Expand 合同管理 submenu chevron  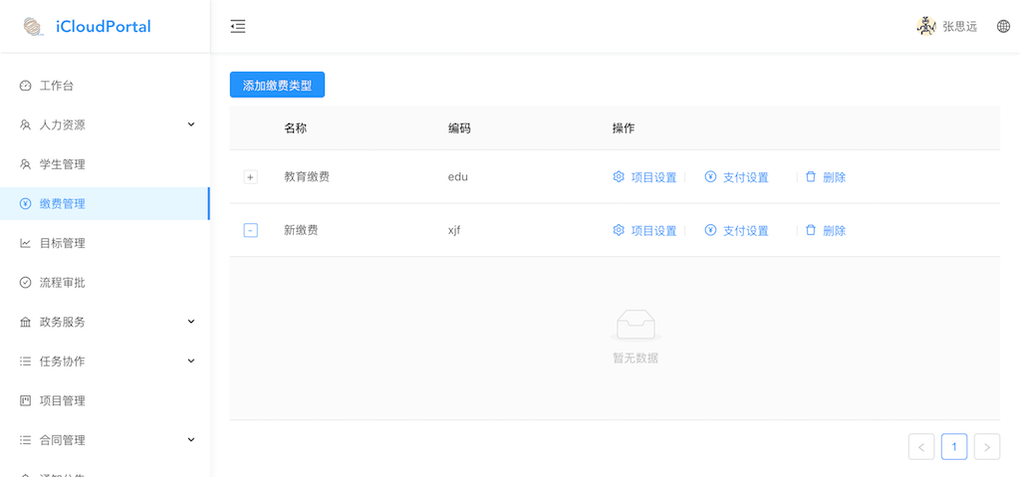pos(191,440)
